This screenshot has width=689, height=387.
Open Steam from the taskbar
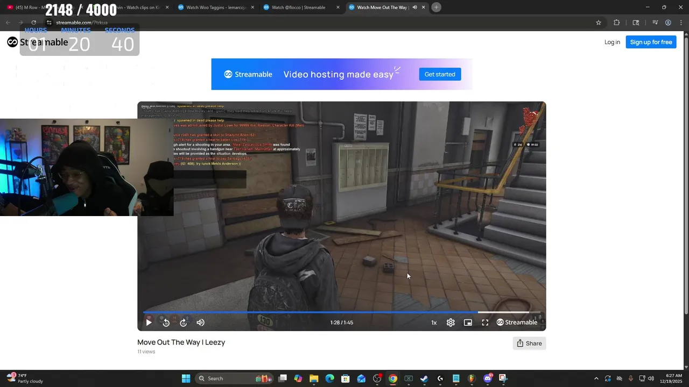click(x=424, y=378)
